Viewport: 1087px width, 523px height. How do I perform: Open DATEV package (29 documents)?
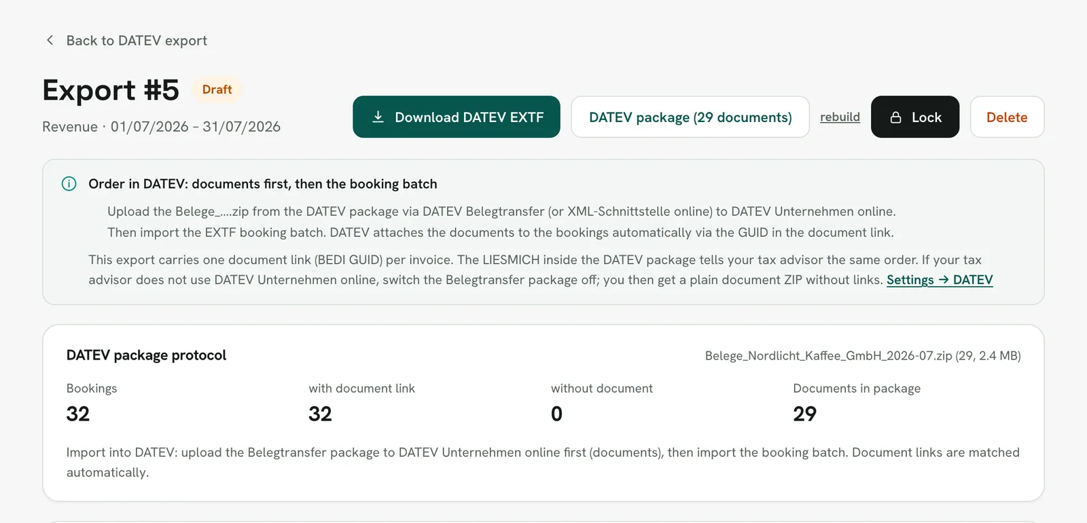point(690,117)
